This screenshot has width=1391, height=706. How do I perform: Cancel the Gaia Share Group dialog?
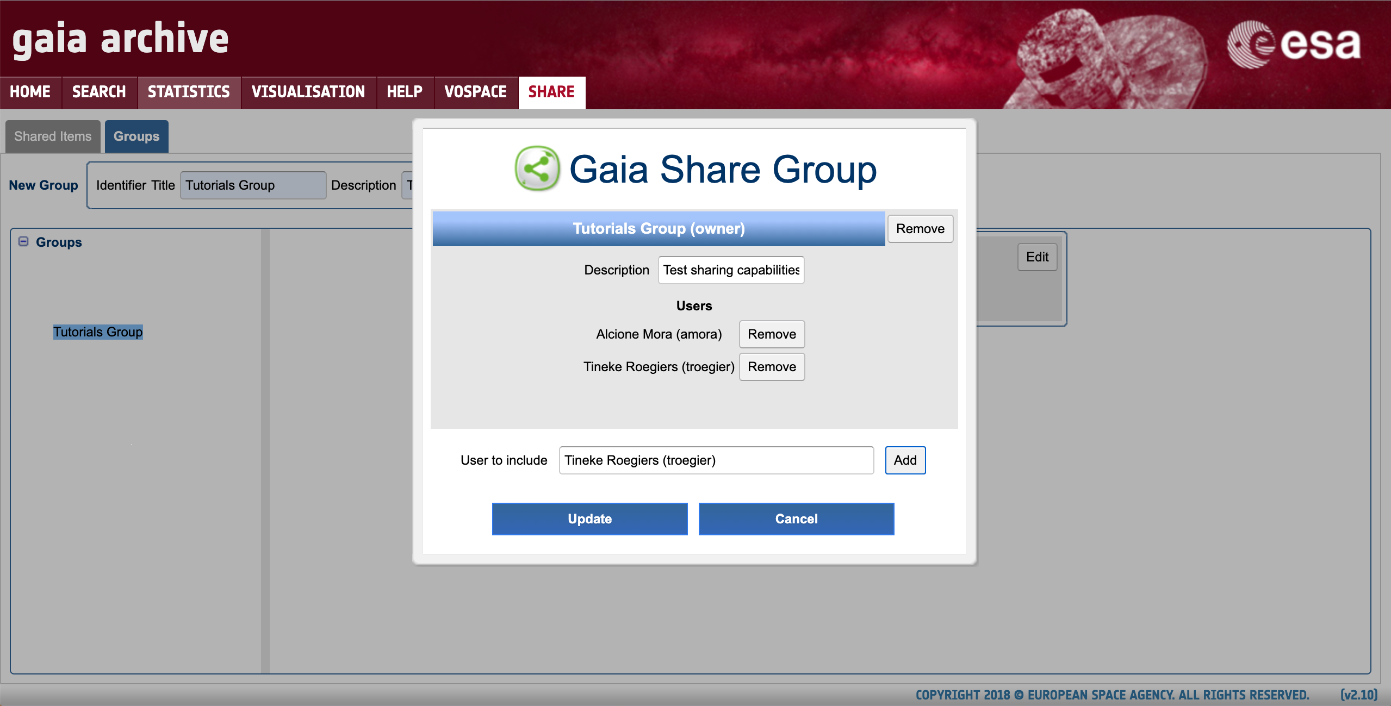796,519
